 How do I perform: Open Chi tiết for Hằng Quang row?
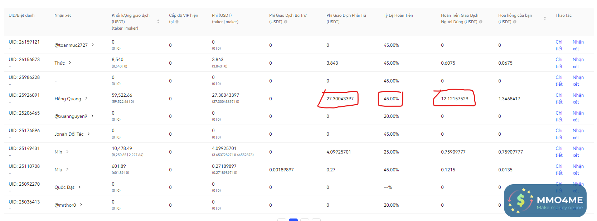pyautogui.click(x=559, y=99)
